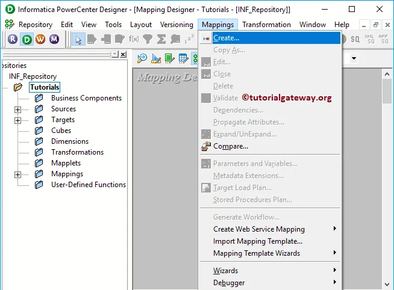
Task: Open the Mapplet Designer blue grid icon
Action: 183,58
